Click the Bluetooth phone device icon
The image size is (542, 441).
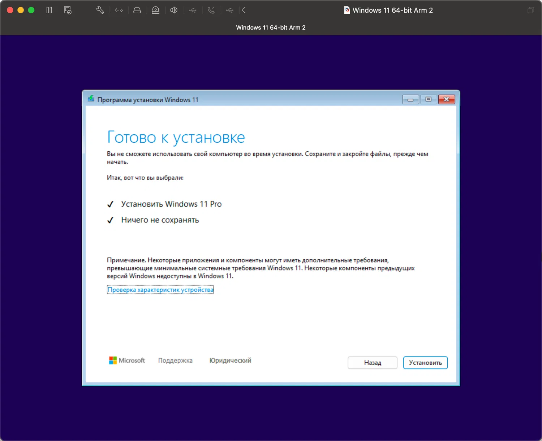(x=211, y=10)
